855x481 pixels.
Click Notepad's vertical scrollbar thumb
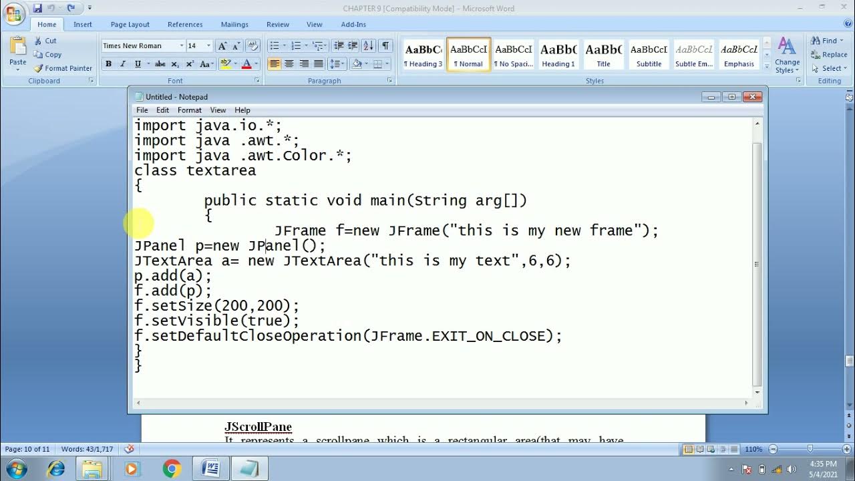tap(757, 265)
